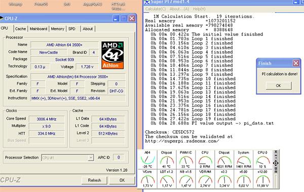Image resolution: width=304 pixels, height=192 pixels.
Task: Click the +5.00 voltage gauge
Action: click(x=244, y=179)
